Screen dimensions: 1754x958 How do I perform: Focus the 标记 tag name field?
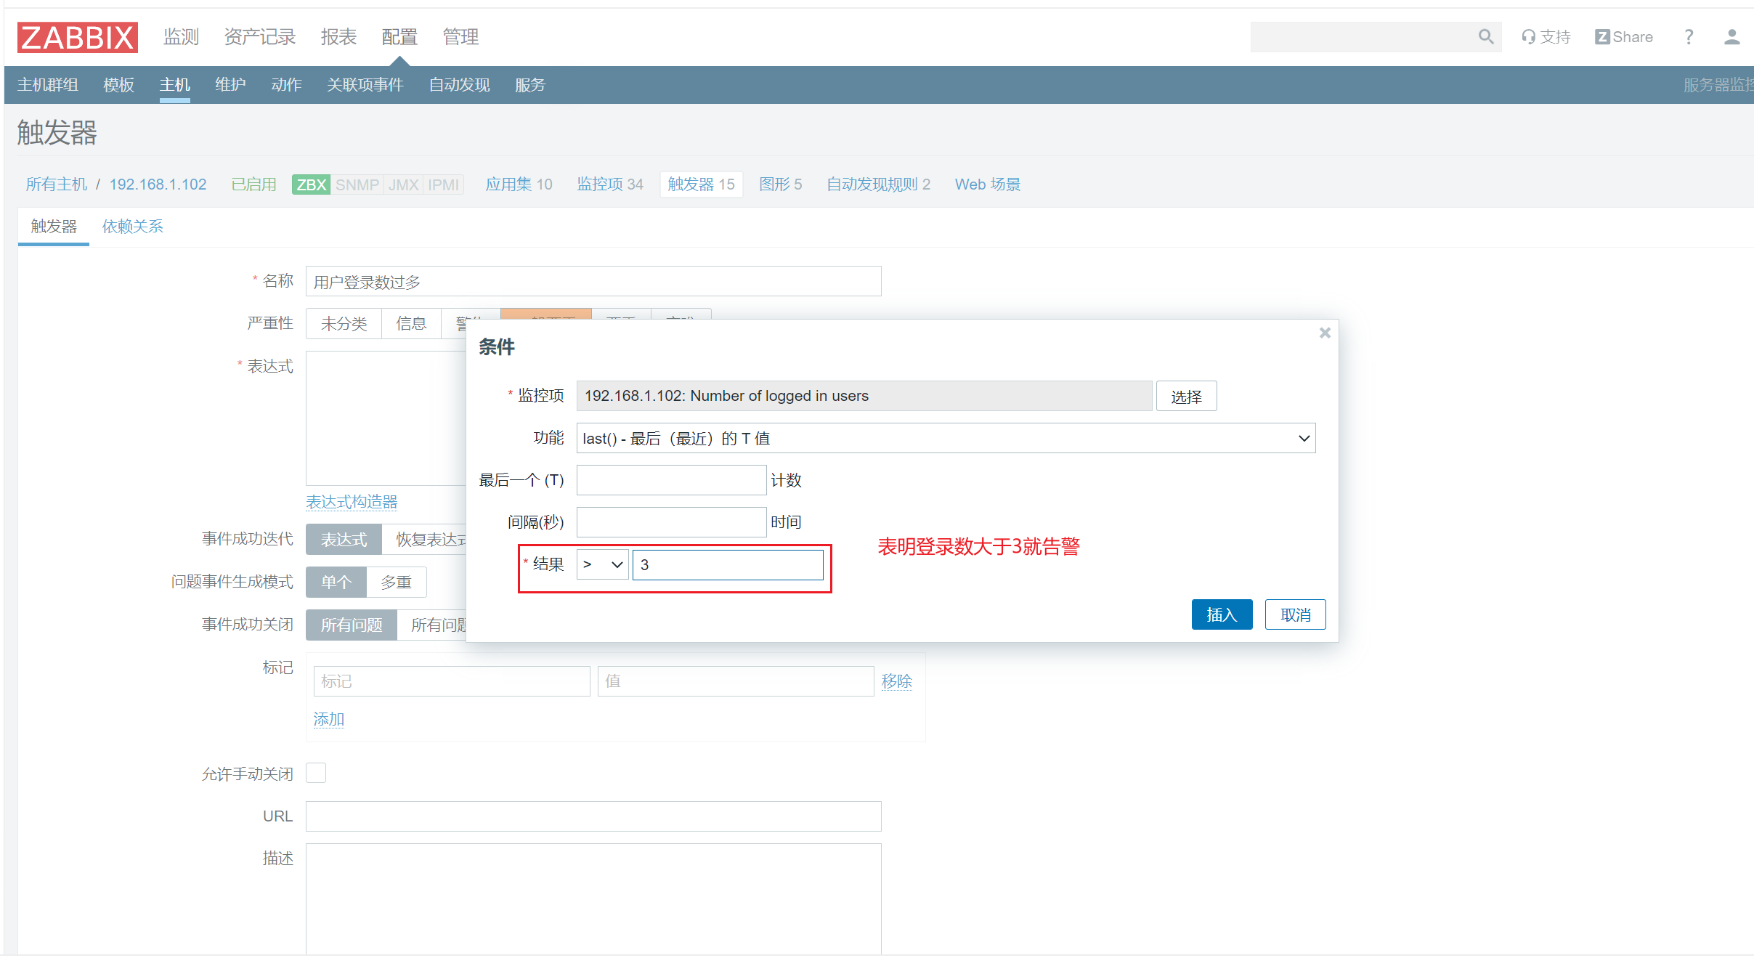[452, 681]
